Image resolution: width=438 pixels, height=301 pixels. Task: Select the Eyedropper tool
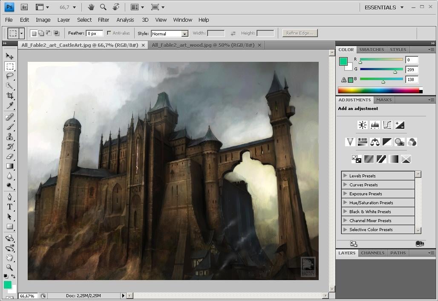point(9,106)
